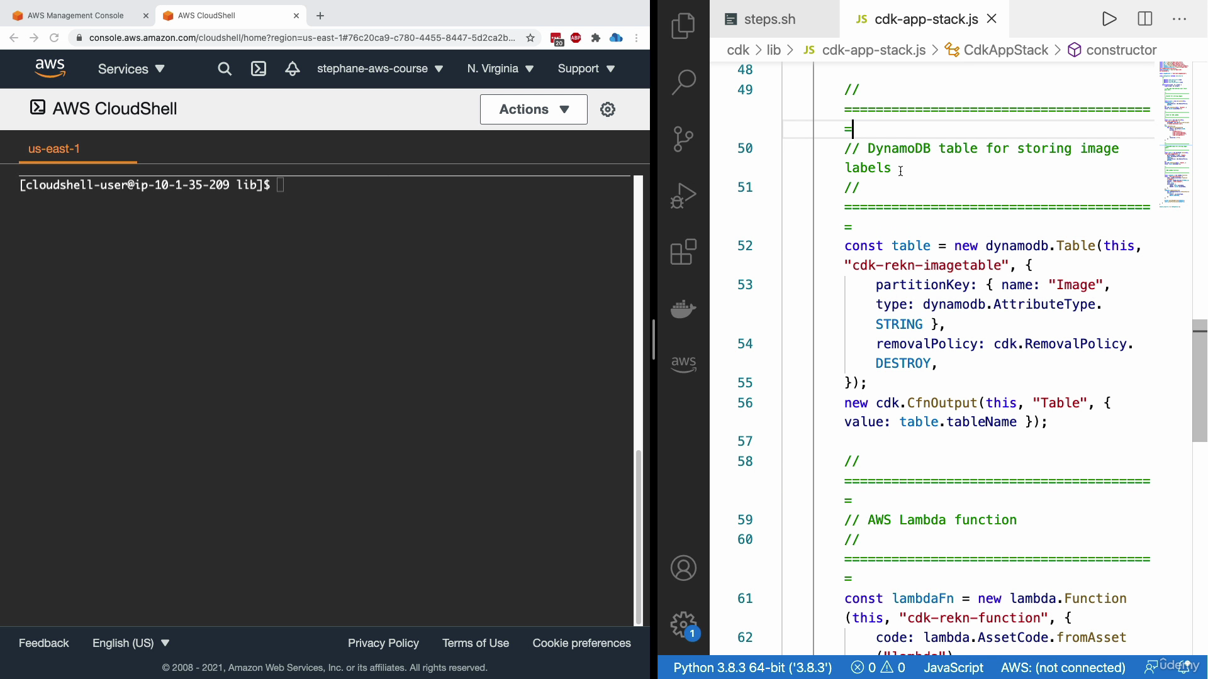The height and width of the screenshot is (679, 1208).
Task: Open the VS Code Explorer panel
Action: tap(683, 26)
